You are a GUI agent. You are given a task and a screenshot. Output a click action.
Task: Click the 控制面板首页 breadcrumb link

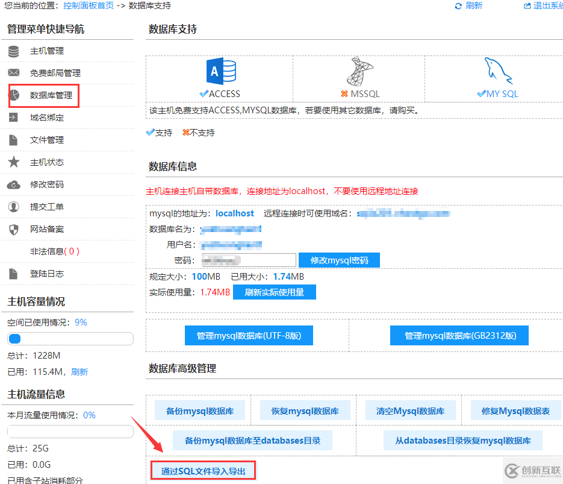[89, 5]
